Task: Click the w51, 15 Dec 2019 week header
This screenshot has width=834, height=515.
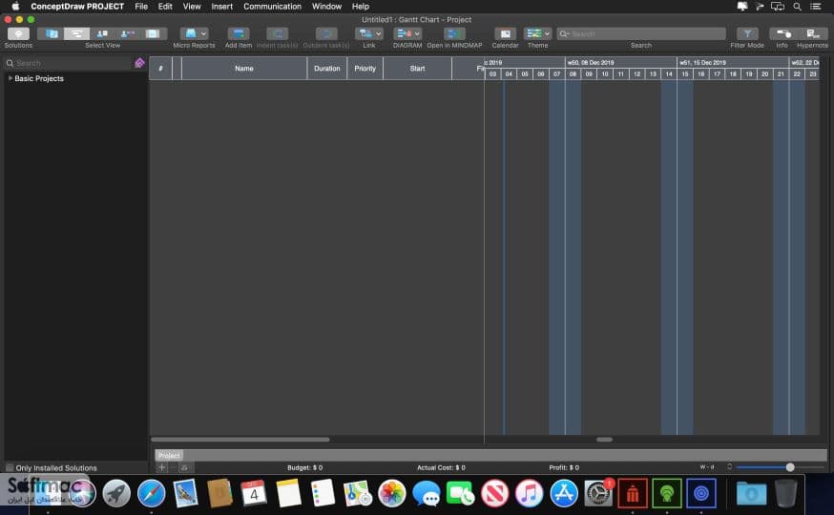Action: point(733,63)
